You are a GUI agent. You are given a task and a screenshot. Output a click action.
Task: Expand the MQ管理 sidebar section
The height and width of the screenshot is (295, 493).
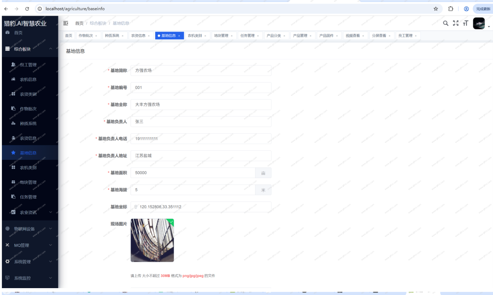click(x=30, y=245)
